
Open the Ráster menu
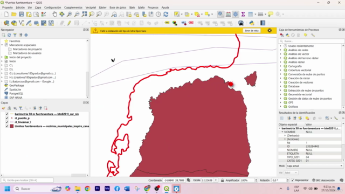coord(103,8)
